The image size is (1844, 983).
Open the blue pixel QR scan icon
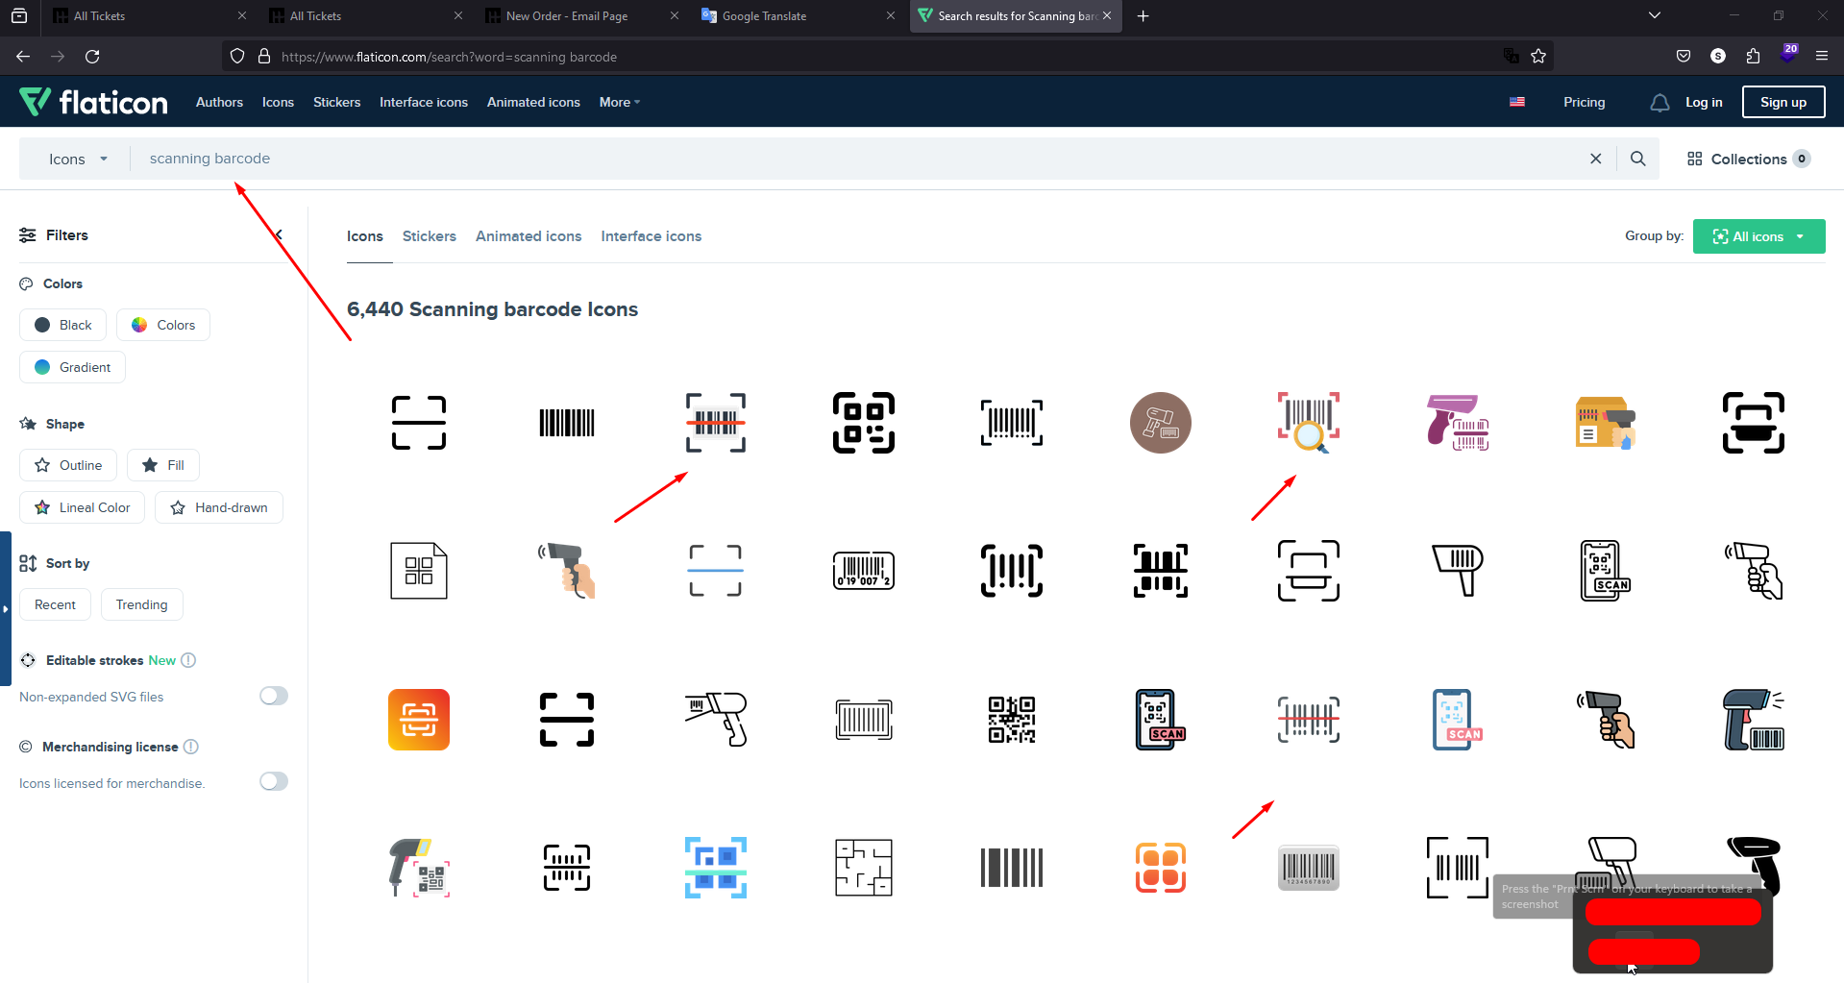pyautogui.click(x=716, y=868)
